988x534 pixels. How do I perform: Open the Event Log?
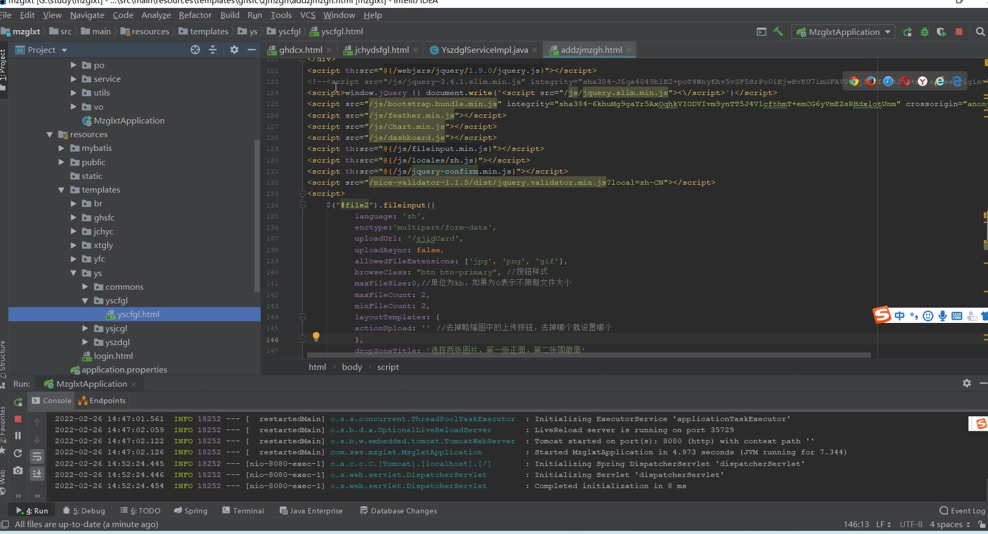[x=963, y=510]
